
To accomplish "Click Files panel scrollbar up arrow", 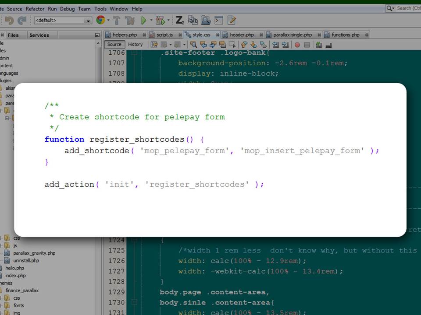I will [x=98, y=43].
